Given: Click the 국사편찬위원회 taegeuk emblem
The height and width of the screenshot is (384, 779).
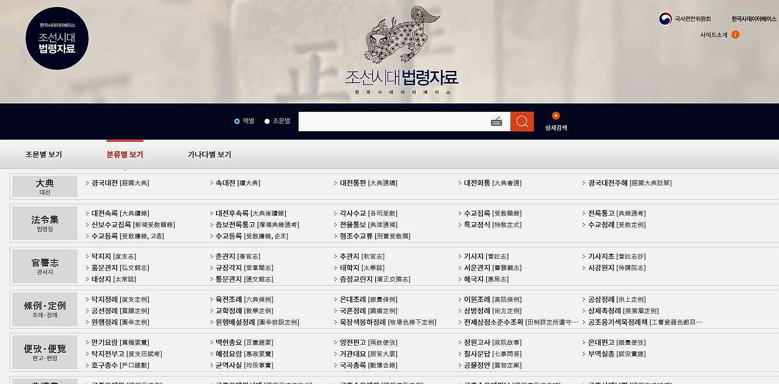Looking at the screenshot, I should click(665, 19).
